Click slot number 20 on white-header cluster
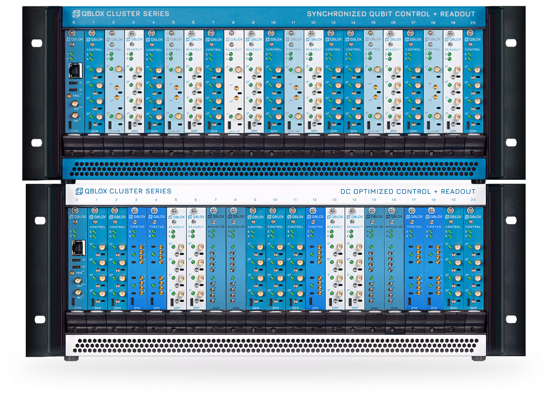This screenshot has width=551, height=395. point(473,200)
